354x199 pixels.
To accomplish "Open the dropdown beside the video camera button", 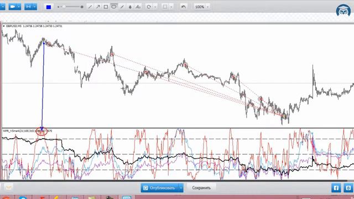I will 19,7.
